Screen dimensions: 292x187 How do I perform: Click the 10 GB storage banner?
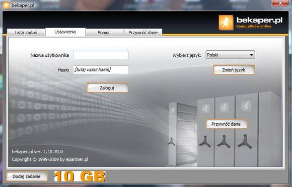click(x=80, y=176)
